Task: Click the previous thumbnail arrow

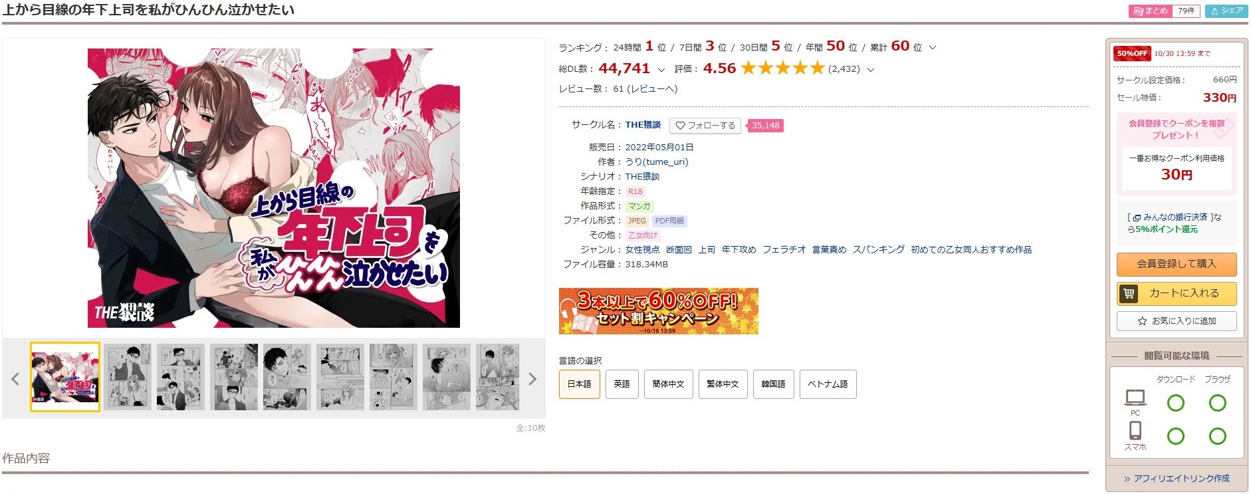Action: 15,379
